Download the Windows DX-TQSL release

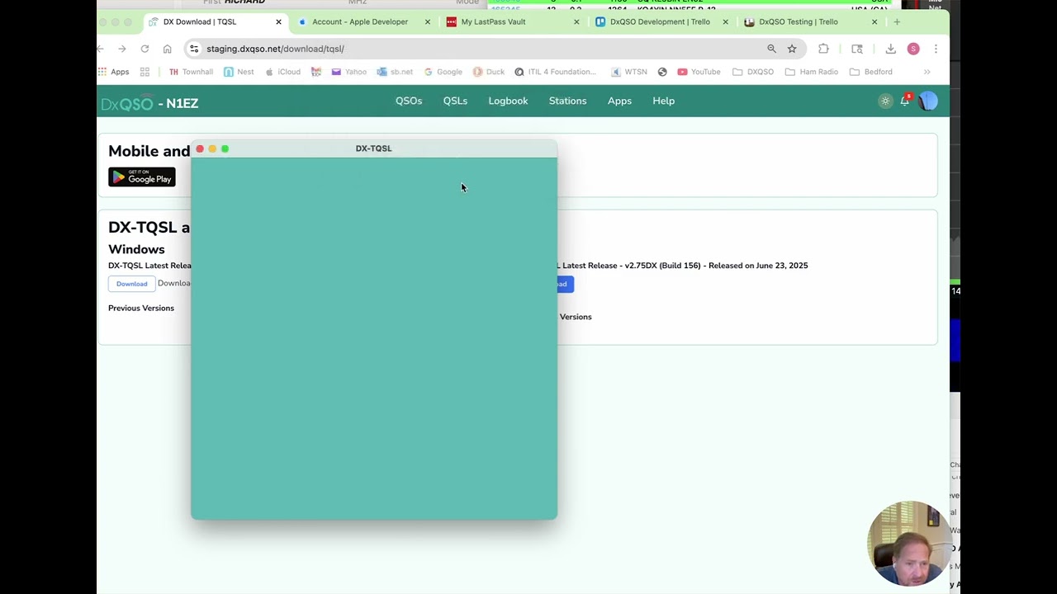(131, 284)
